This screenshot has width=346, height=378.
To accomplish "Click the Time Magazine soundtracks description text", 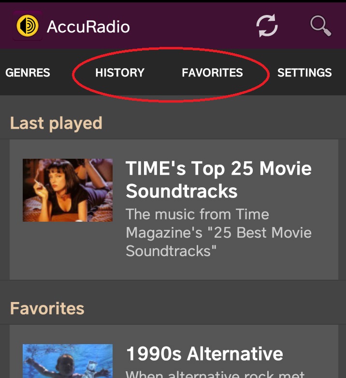I will tap(218, 232).
